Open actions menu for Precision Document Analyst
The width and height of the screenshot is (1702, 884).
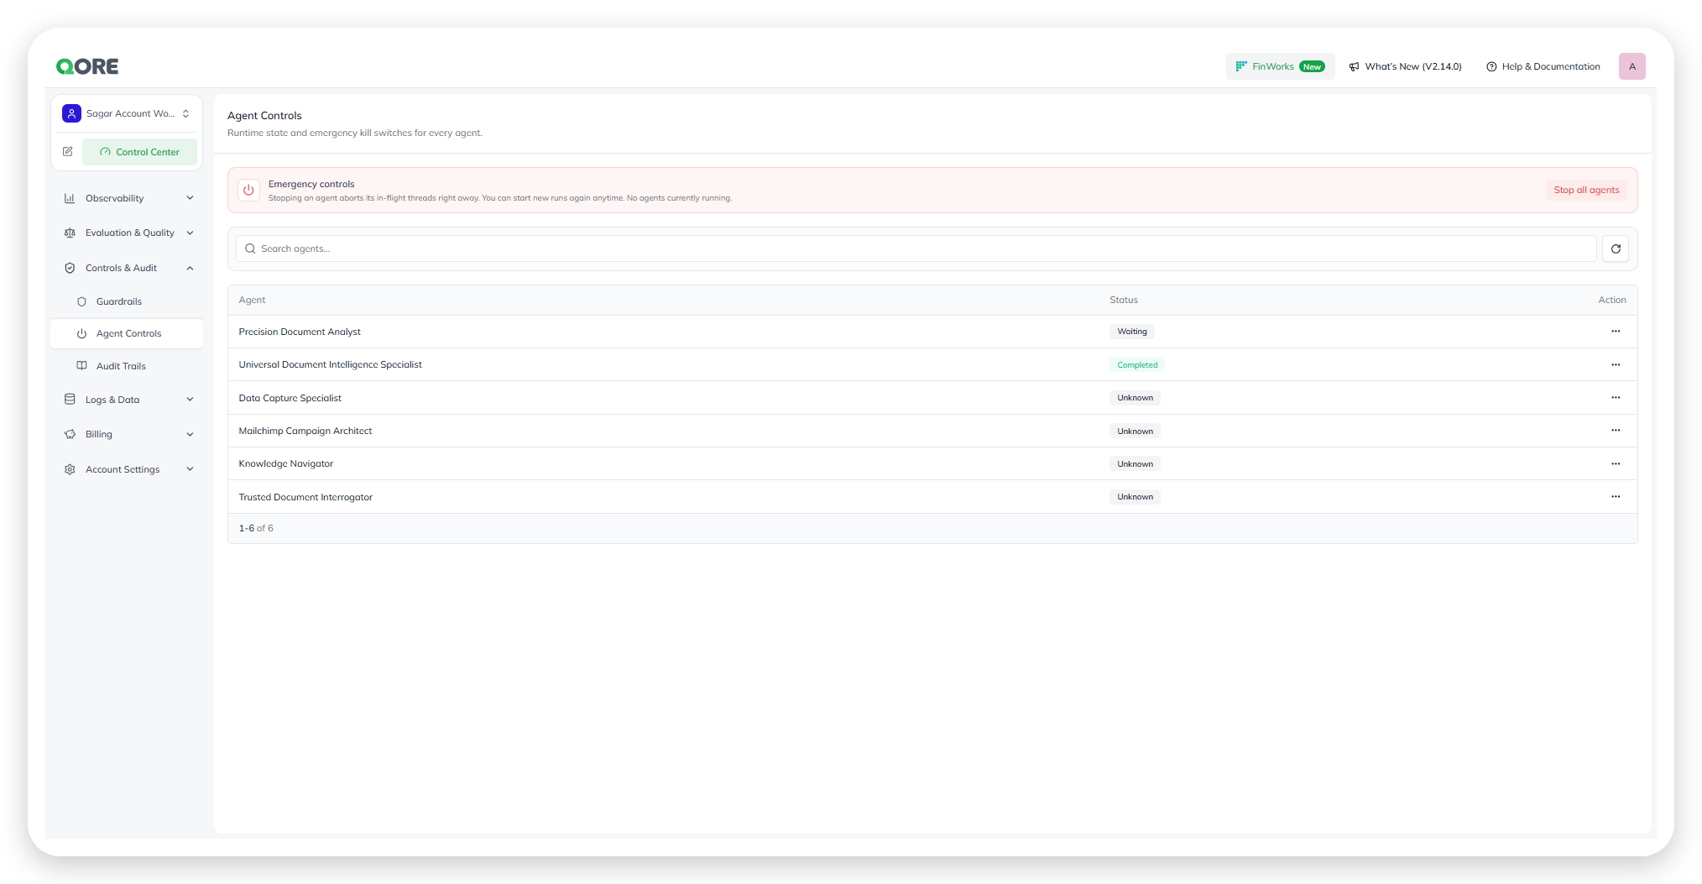point(1616,332)
